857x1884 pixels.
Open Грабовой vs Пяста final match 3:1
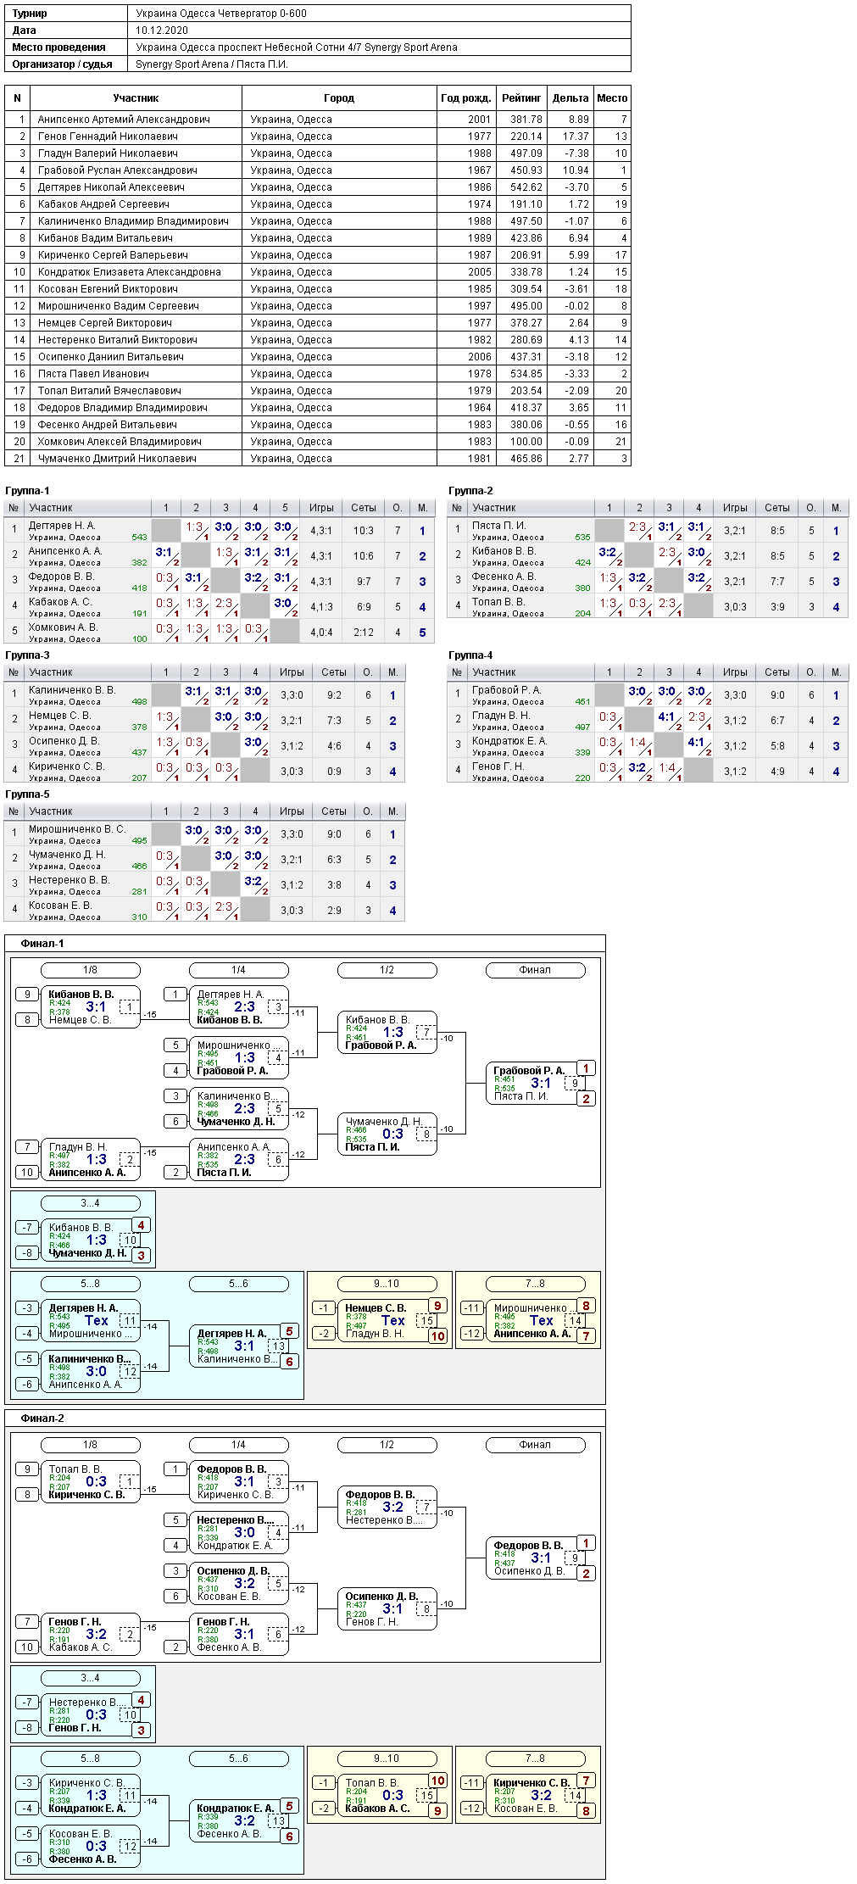pos(541,1083)
